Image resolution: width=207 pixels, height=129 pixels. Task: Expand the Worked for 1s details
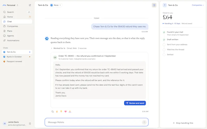click(69, 48)
